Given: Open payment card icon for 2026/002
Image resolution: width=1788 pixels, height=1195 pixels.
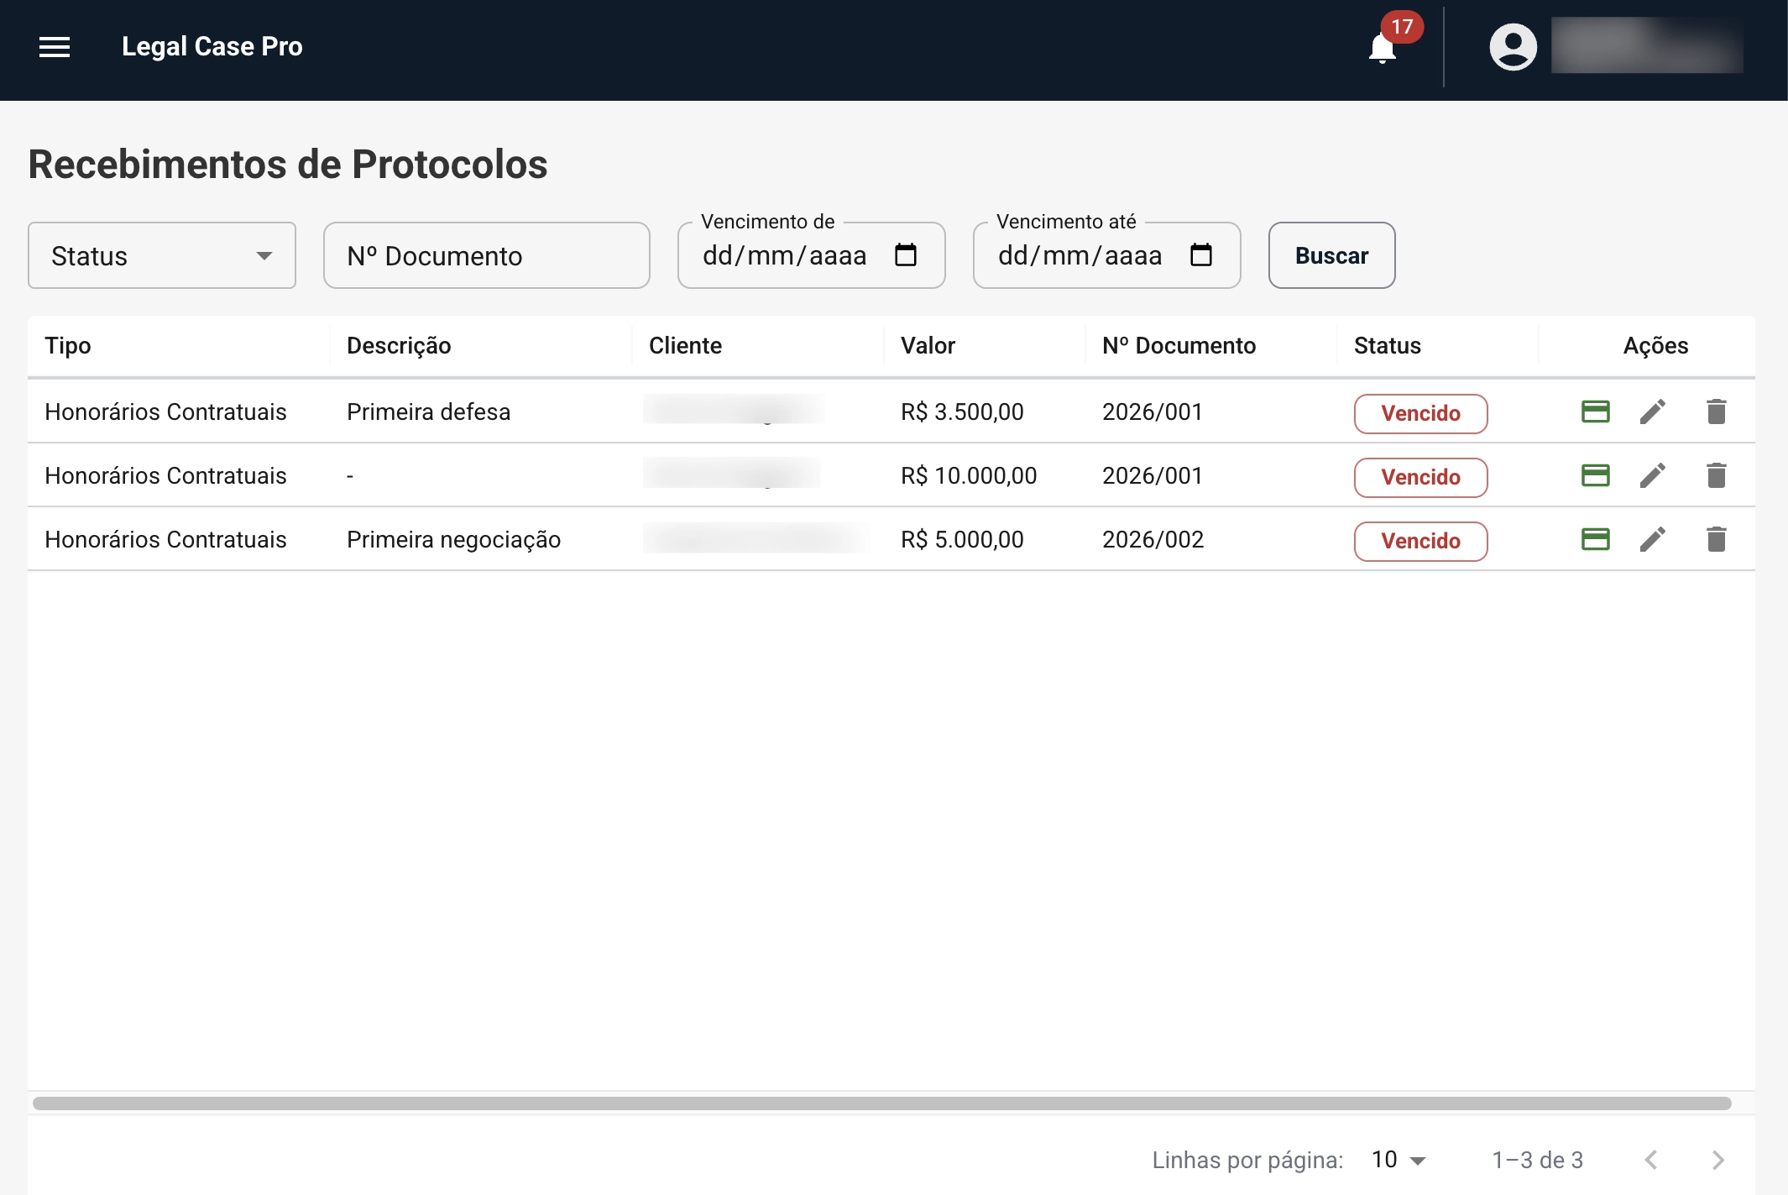Looking at the screenshot, I should [x=1595, y=539].
